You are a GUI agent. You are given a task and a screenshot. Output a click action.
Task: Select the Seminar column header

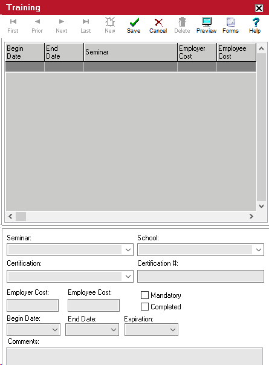131,52
